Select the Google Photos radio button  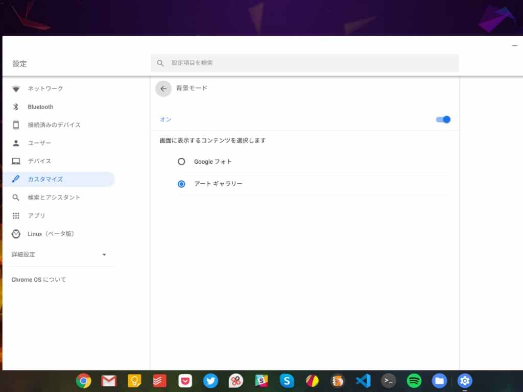point(181,162)
